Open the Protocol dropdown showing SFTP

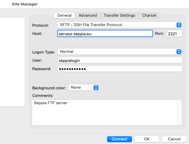[x=119, y=25]
